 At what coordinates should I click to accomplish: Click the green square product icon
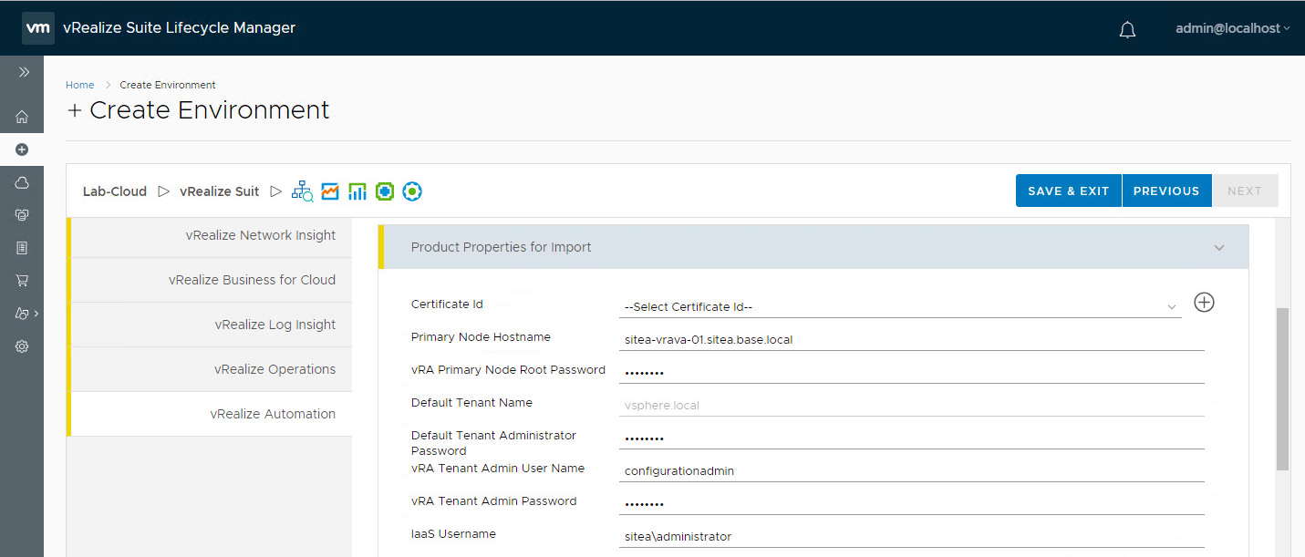(x=385, y=191)
